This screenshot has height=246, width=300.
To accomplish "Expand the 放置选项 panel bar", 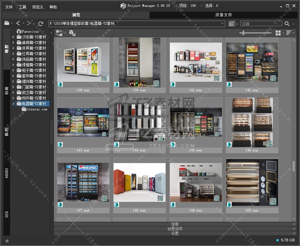I will pyautogui.click(x=175, y=229).
